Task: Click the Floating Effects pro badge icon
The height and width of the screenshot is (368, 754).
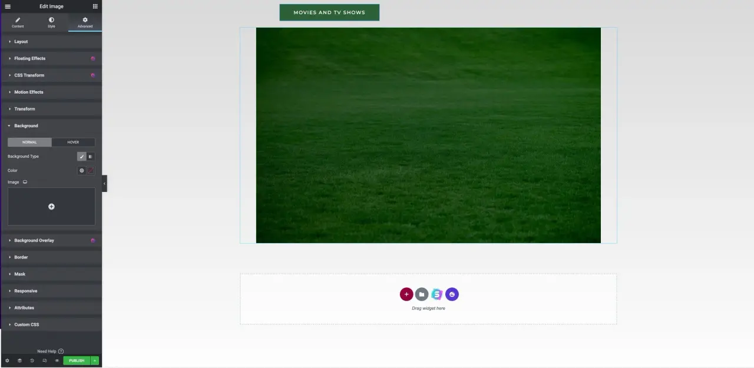Action: coord(92,58)
